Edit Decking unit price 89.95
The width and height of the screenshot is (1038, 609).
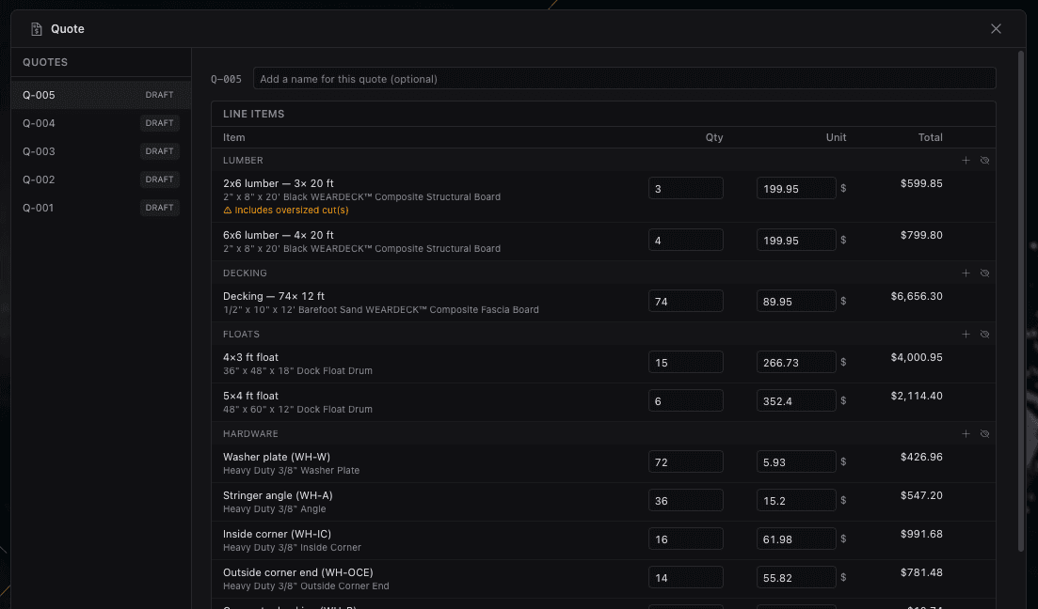tap(796, 301)
